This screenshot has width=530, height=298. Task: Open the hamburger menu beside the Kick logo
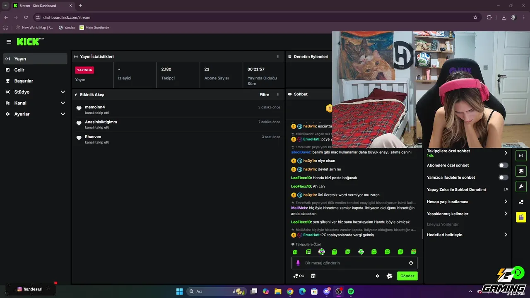(x=9, y=42)
